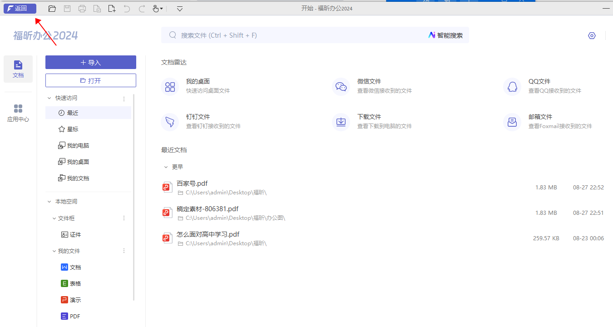Open the customize quick access toolbar arrow
This screenshot has height=327, width=613.
pyautogui.click(x=180, y=8)
